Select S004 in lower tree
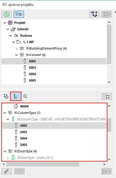The height and width of the screenshot is (178, 116). tap(54, 138)
